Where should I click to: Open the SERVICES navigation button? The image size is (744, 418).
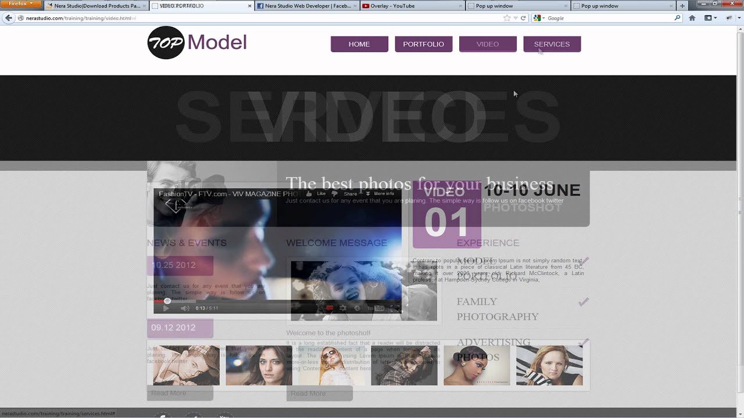click(x=552, y=44)
